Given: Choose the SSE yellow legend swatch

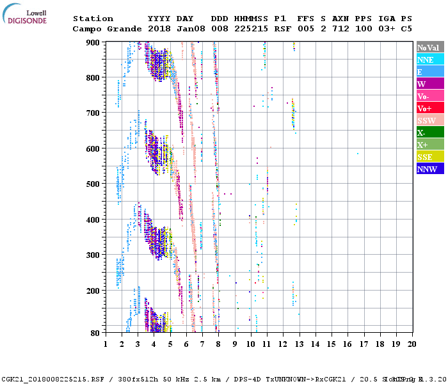Looking at the screenshot, I should [430, 156].
